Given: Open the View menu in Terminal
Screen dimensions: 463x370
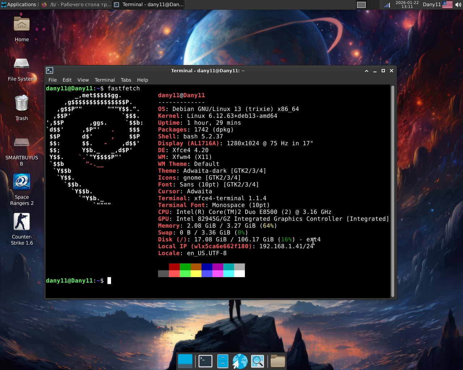Looking at the screenshot, I should tap(83, 80).
